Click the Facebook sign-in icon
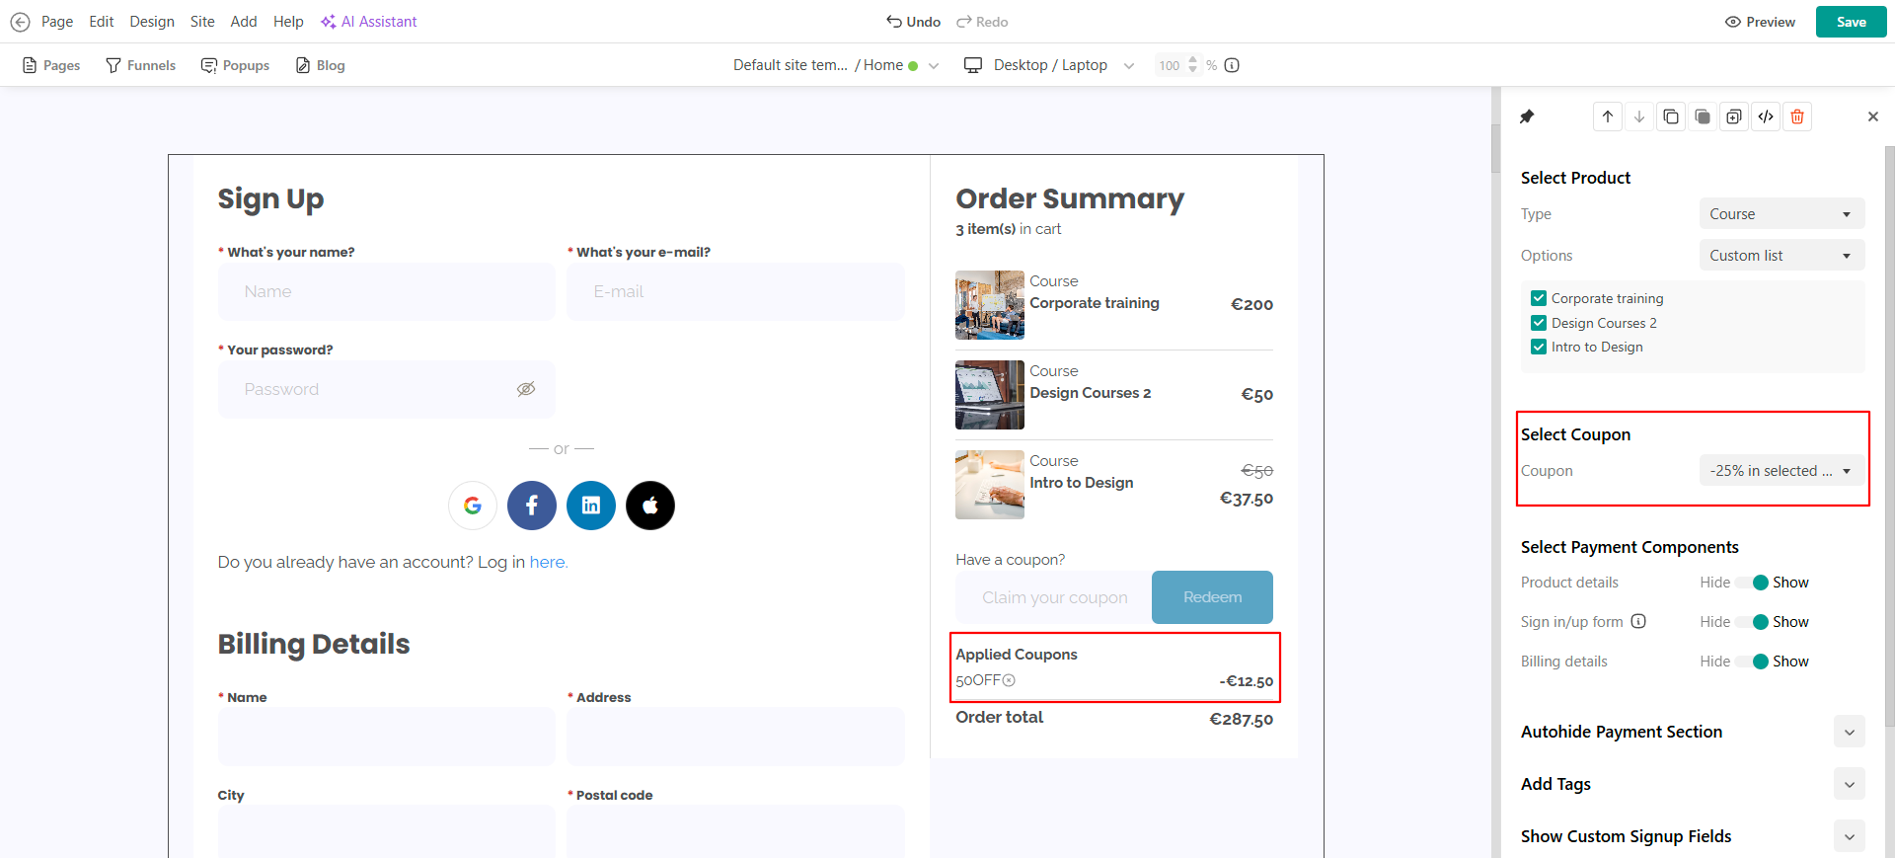The image size is (1895, 858). [532, 506]
